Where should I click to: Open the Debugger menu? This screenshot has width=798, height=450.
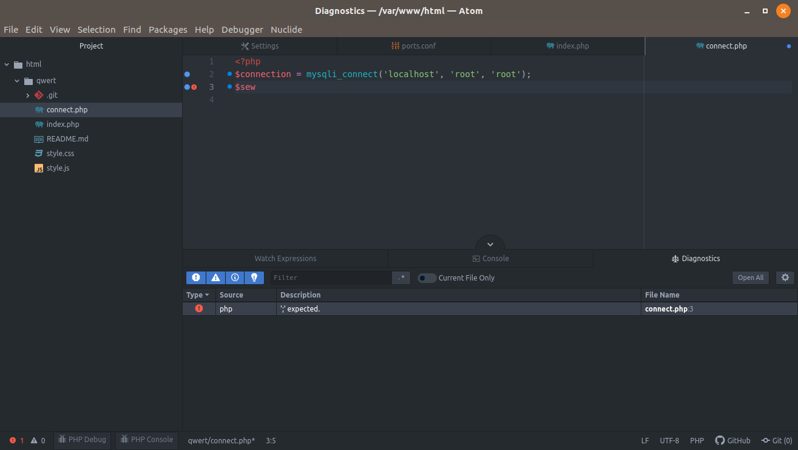[242, 29]
